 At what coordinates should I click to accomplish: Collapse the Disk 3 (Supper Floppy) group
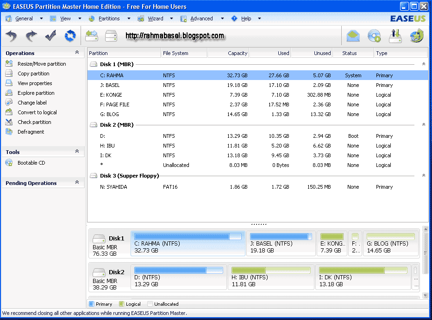(424, 175)
